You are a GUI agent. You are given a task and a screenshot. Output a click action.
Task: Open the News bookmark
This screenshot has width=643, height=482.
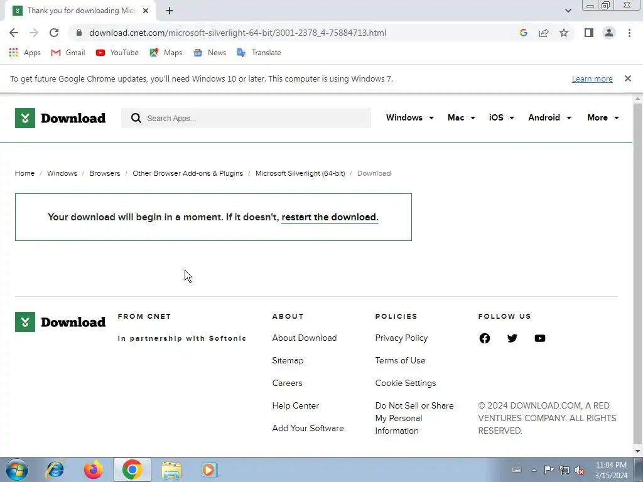pos(210,53)
